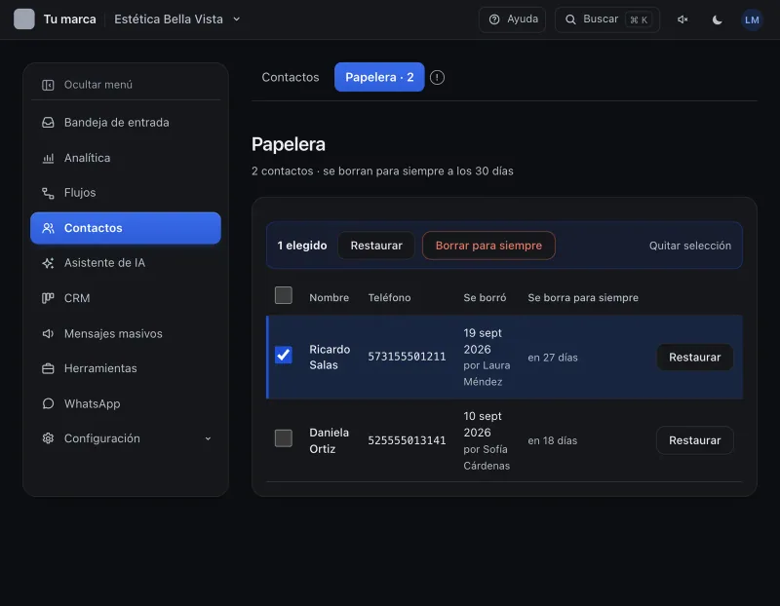This screenshot has height=606, width=780.
Task: Click the Bandeja de entrada inbox icon
Action: click(x=48, y=123)
